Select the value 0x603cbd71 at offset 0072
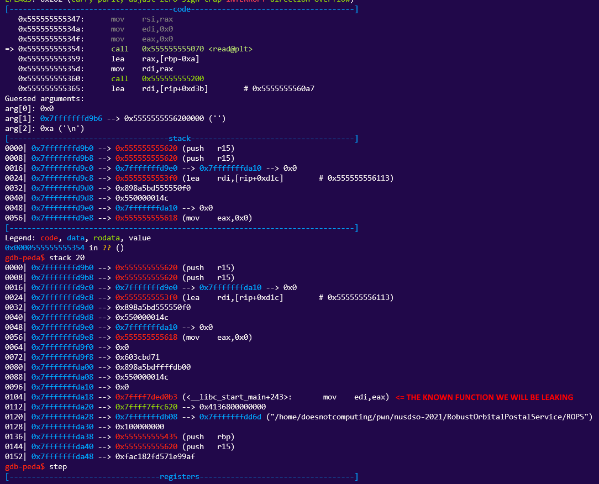The width and height of the screenshot is (599, 484). [x=138, y=357]
